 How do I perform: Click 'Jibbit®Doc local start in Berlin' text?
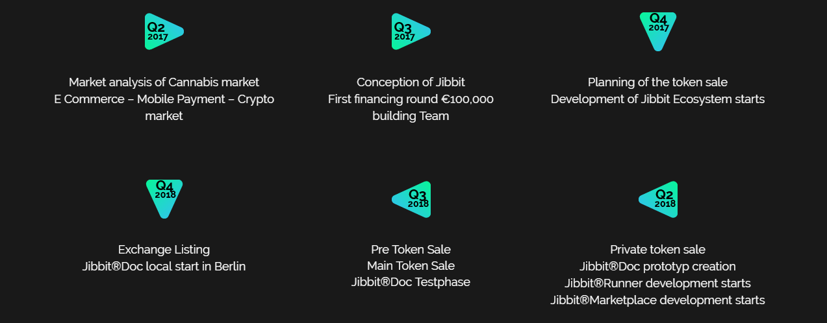click(x=164, y=267)
